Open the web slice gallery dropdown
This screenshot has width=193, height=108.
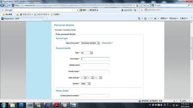(x=42, y=14)
